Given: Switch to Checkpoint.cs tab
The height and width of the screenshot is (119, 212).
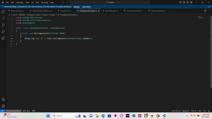Looking at the screenshot, I should coord(66,11).
